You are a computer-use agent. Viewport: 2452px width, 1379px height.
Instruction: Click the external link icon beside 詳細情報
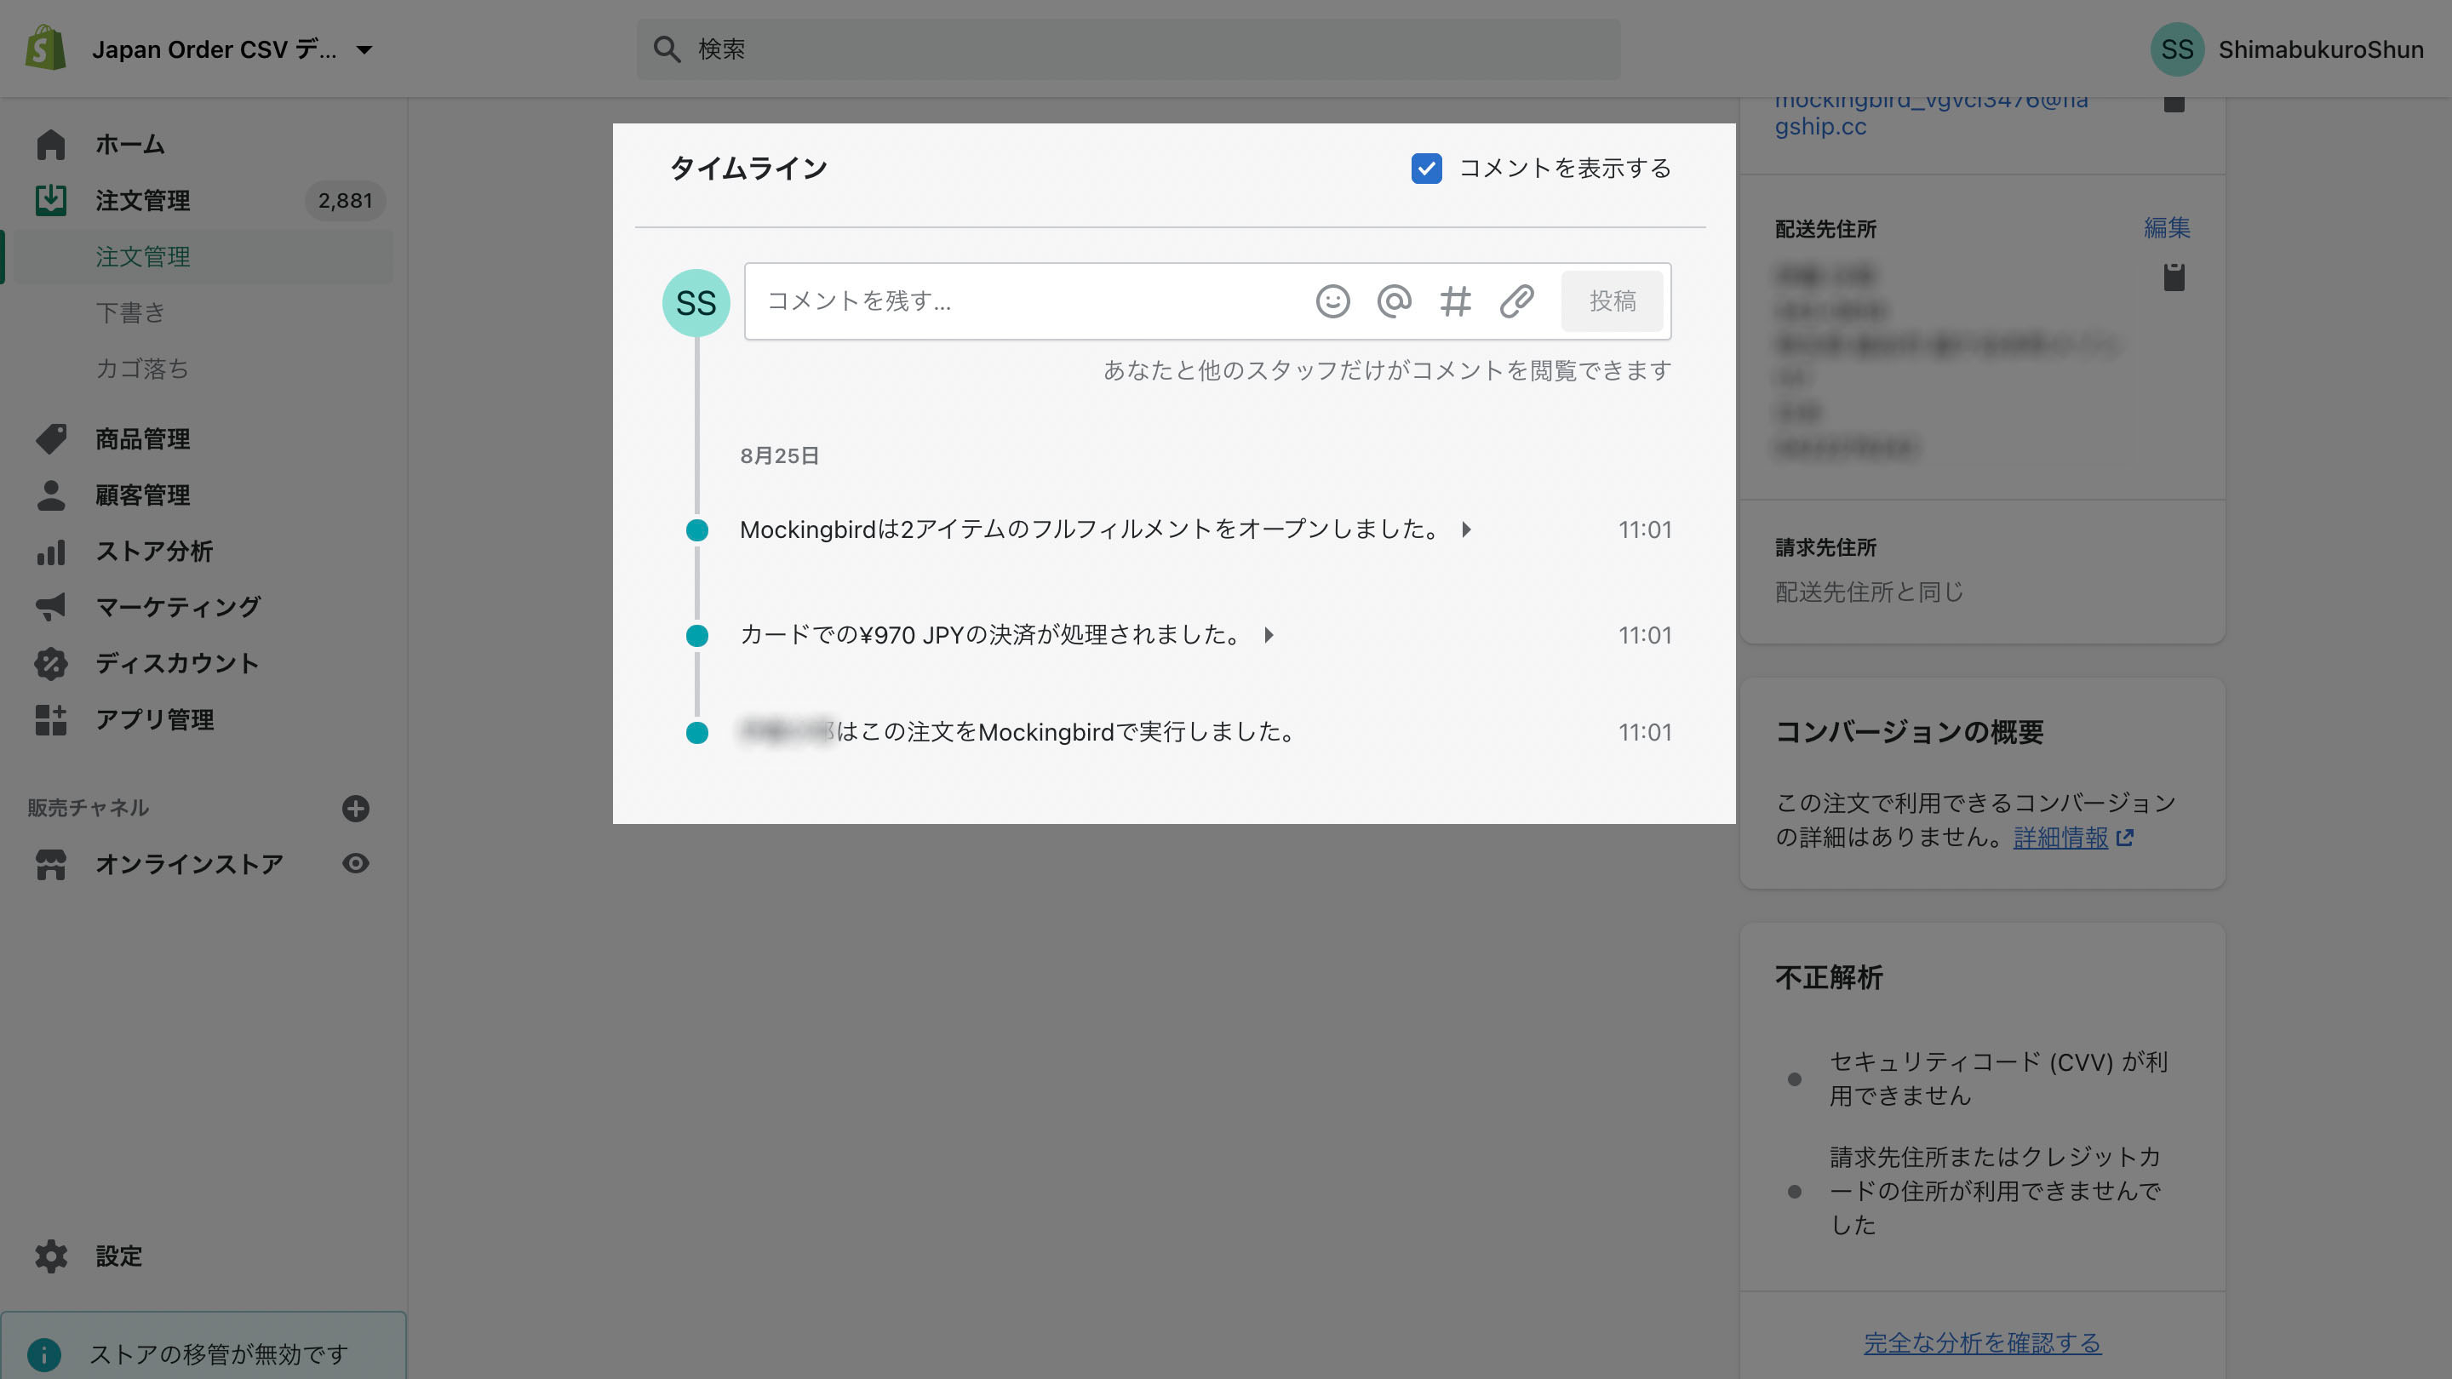pyautogui.click(x=2126, y=838)
